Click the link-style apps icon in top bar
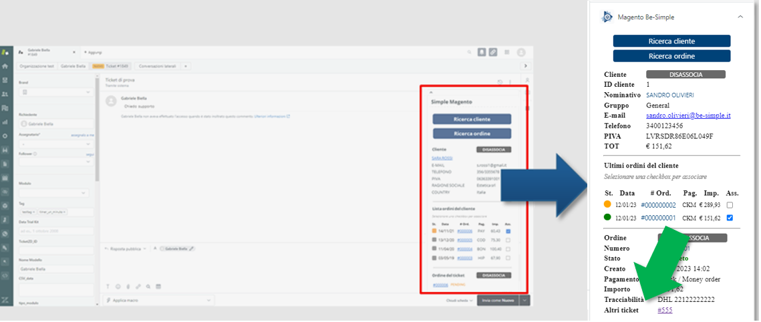This screenshot has width=761, height=322. click(x=493, y=52)
